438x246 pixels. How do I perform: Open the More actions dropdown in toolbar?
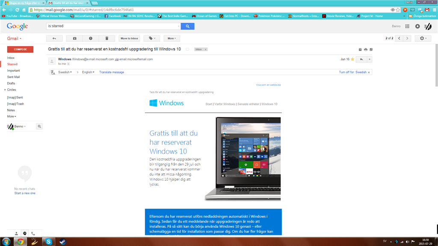(172, 38)
